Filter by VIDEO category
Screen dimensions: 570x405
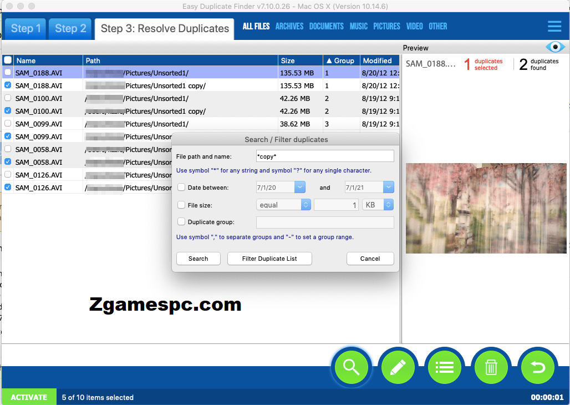coord(414,26)
